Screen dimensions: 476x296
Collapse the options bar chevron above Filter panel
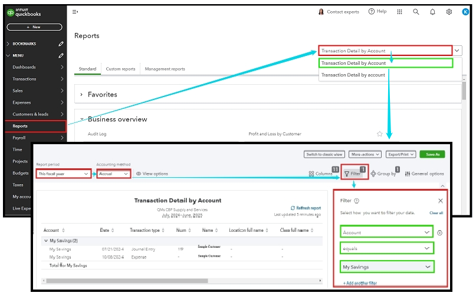click(x=442, y=186)
